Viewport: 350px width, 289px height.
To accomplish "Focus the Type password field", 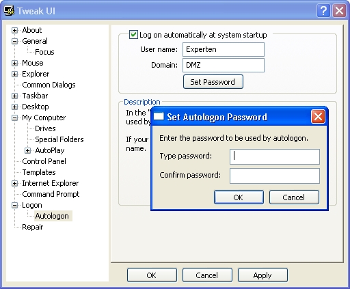I will (275, 156).
